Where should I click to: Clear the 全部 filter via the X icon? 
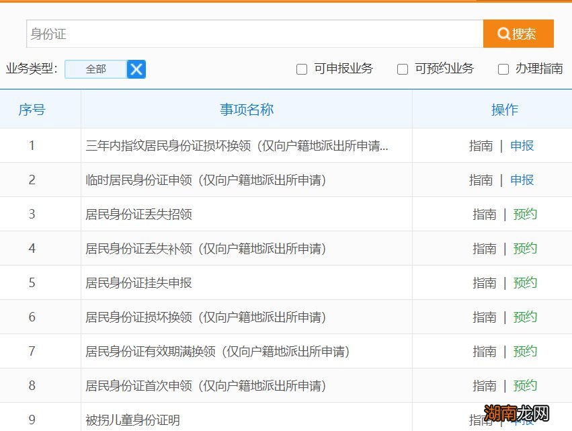136,69
